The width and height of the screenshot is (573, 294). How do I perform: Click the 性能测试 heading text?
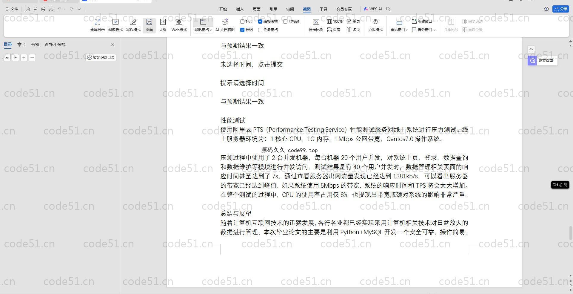point(233,120)
